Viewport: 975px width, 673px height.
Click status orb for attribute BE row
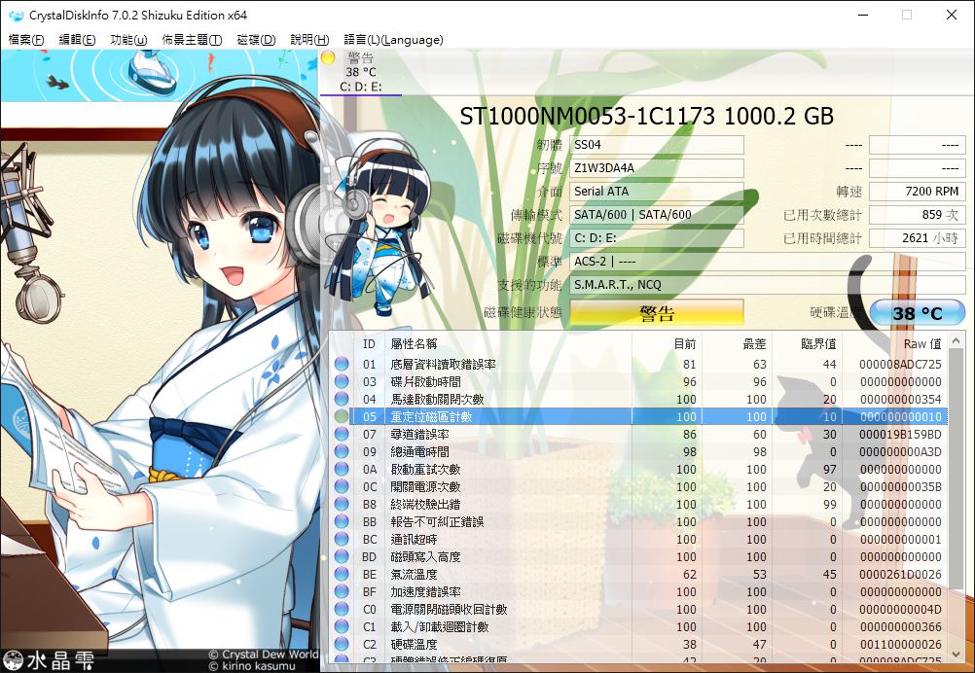tap(342, 574)
